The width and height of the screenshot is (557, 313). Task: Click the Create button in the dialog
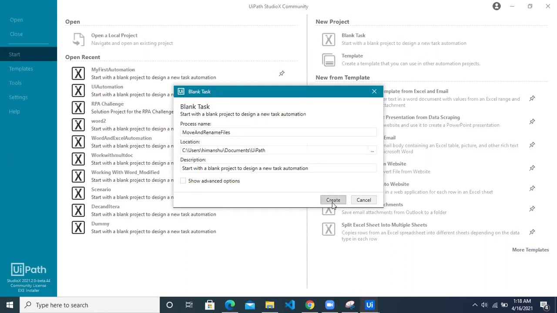pyautogui.click(x=333, y=200)
